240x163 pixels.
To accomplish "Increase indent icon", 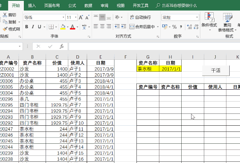I will point(124,27).
